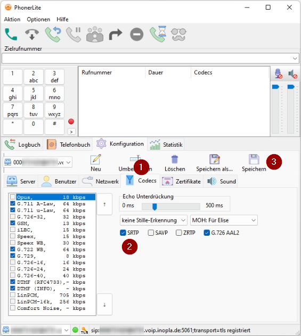Open the Stille-Erkennung dropdown

153,220
